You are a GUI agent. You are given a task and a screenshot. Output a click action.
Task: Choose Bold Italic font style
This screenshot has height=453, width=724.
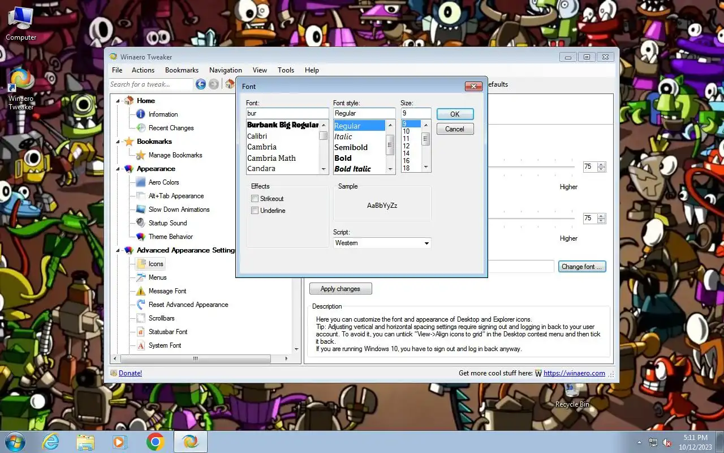pos(352,169)
